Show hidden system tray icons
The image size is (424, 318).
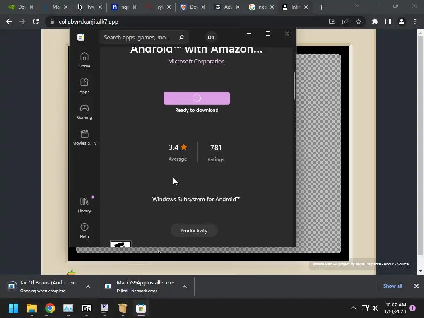(354, 308)
